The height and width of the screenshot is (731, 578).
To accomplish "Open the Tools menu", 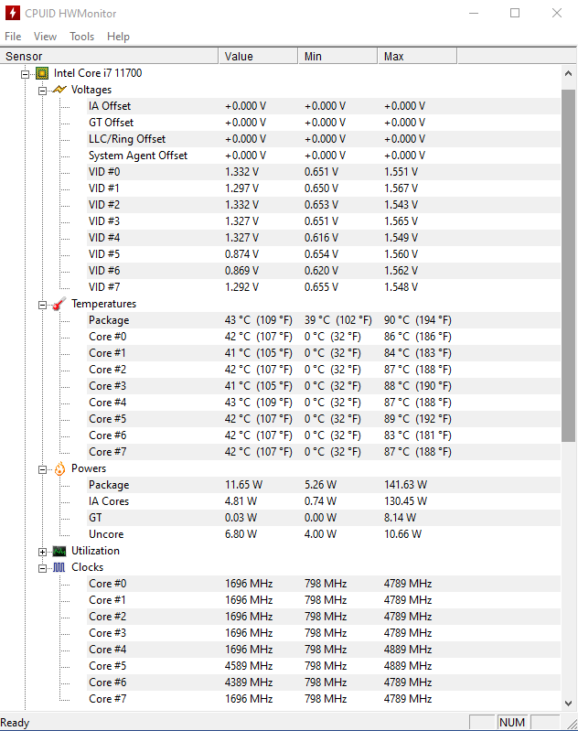I will 82,37.
